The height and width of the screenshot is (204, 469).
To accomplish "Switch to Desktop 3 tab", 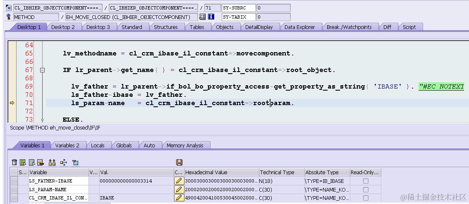I will coord(98,27).
